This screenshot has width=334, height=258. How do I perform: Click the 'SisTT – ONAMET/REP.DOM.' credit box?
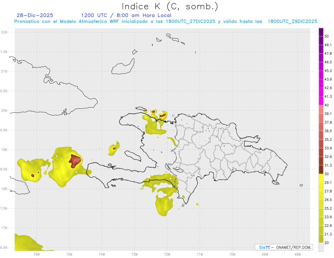tap(284, 247)
